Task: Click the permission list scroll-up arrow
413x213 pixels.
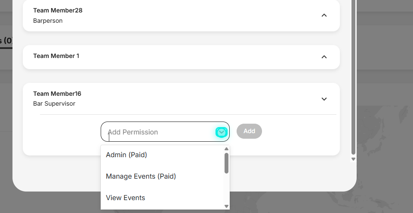Action: [x=226, y=149]
